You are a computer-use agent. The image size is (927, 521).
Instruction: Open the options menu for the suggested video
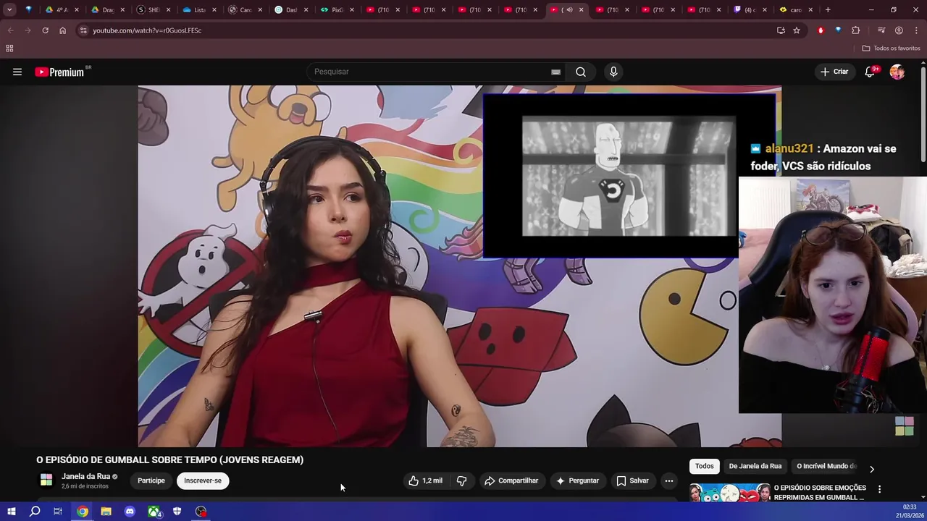pos(879,490)
